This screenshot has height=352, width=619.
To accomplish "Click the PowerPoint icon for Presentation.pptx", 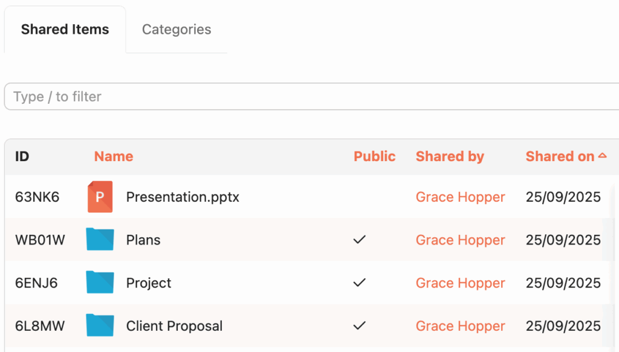I will [100, 197].
